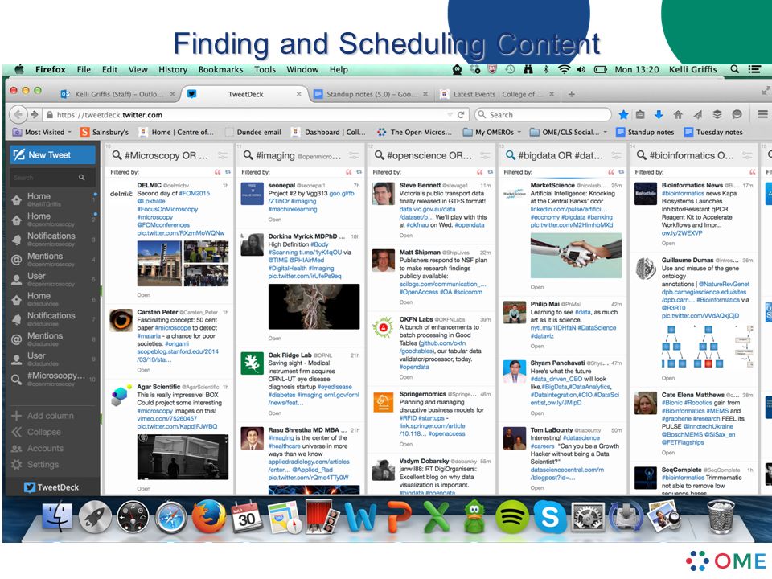This screenshot has width=772, height=579.
Task: Click retweet filter icon in #bigdata column
Action: (622, 172)
